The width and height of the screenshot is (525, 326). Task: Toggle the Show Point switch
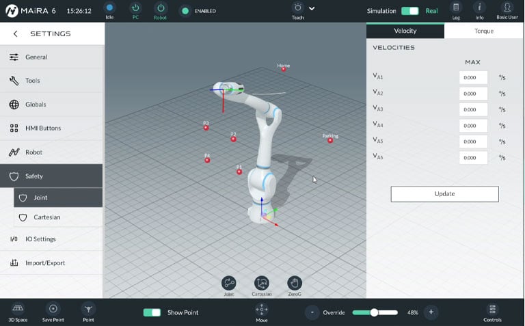click(152, 312)
